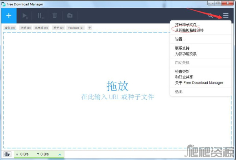The width and height of the screenshot is (236, 160).
Task: Choose 自动关机 menu entry
Action: [x=201, y=63]
